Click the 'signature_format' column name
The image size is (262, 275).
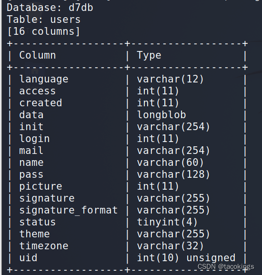pyautogui.click(x=68, y=210)
